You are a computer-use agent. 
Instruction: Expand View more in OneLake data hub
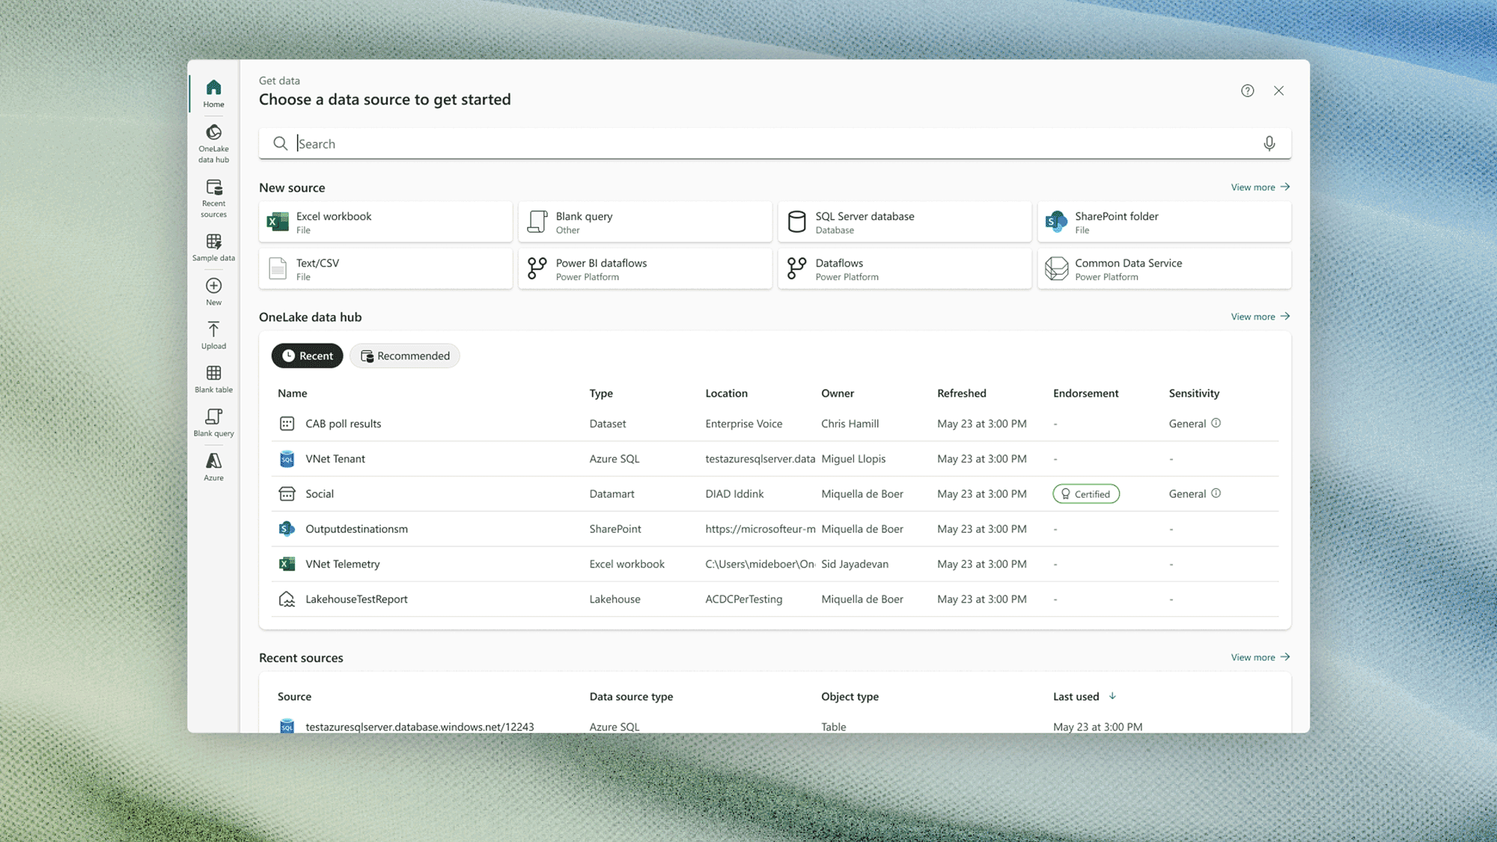click(x=1260, y=317)
